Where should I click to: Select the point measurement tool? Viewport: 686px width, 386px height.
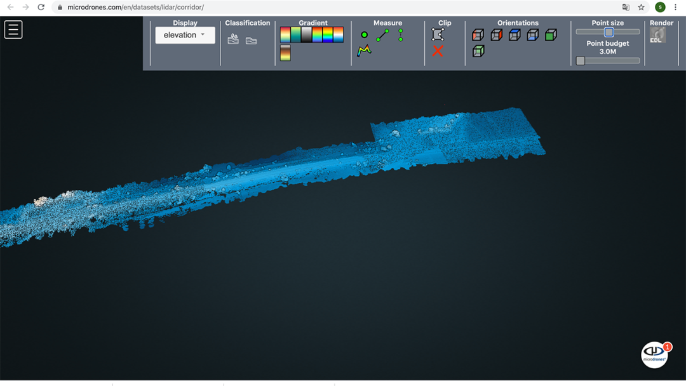pyautogui.click(x=364, y=35)
